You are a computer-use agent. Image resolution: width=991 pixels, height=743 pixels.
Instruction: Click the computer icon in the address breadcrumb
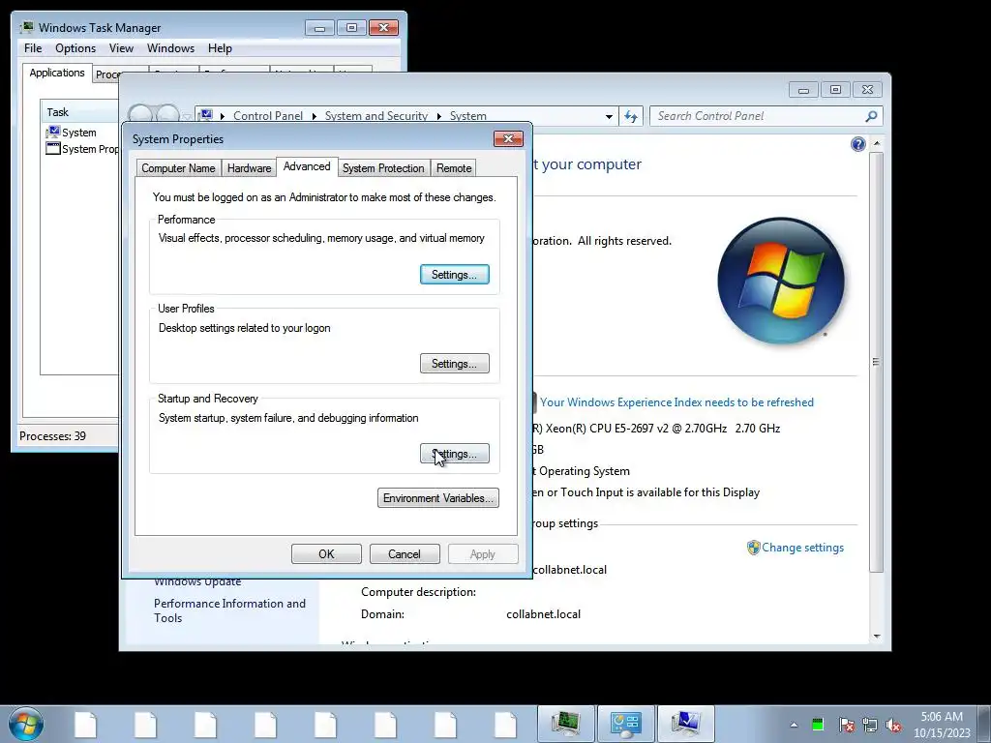(x=206, y=116)
